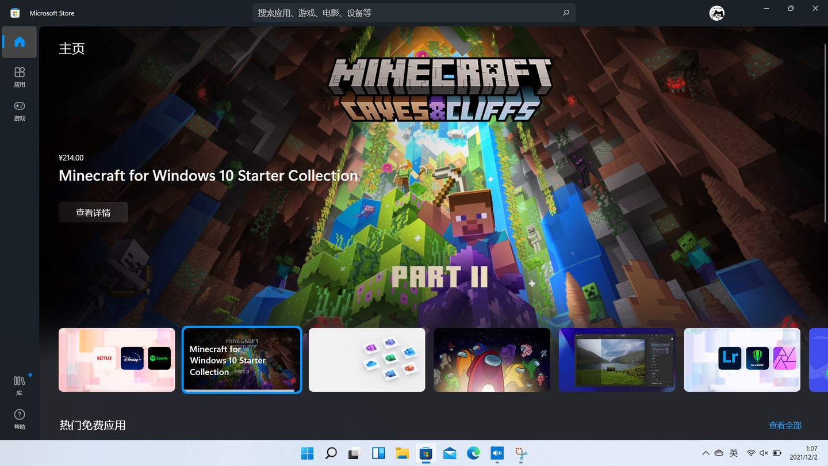This screenshot has width=828, height=466.
Task: Click the battery tray icon
Action: point(777,453)
